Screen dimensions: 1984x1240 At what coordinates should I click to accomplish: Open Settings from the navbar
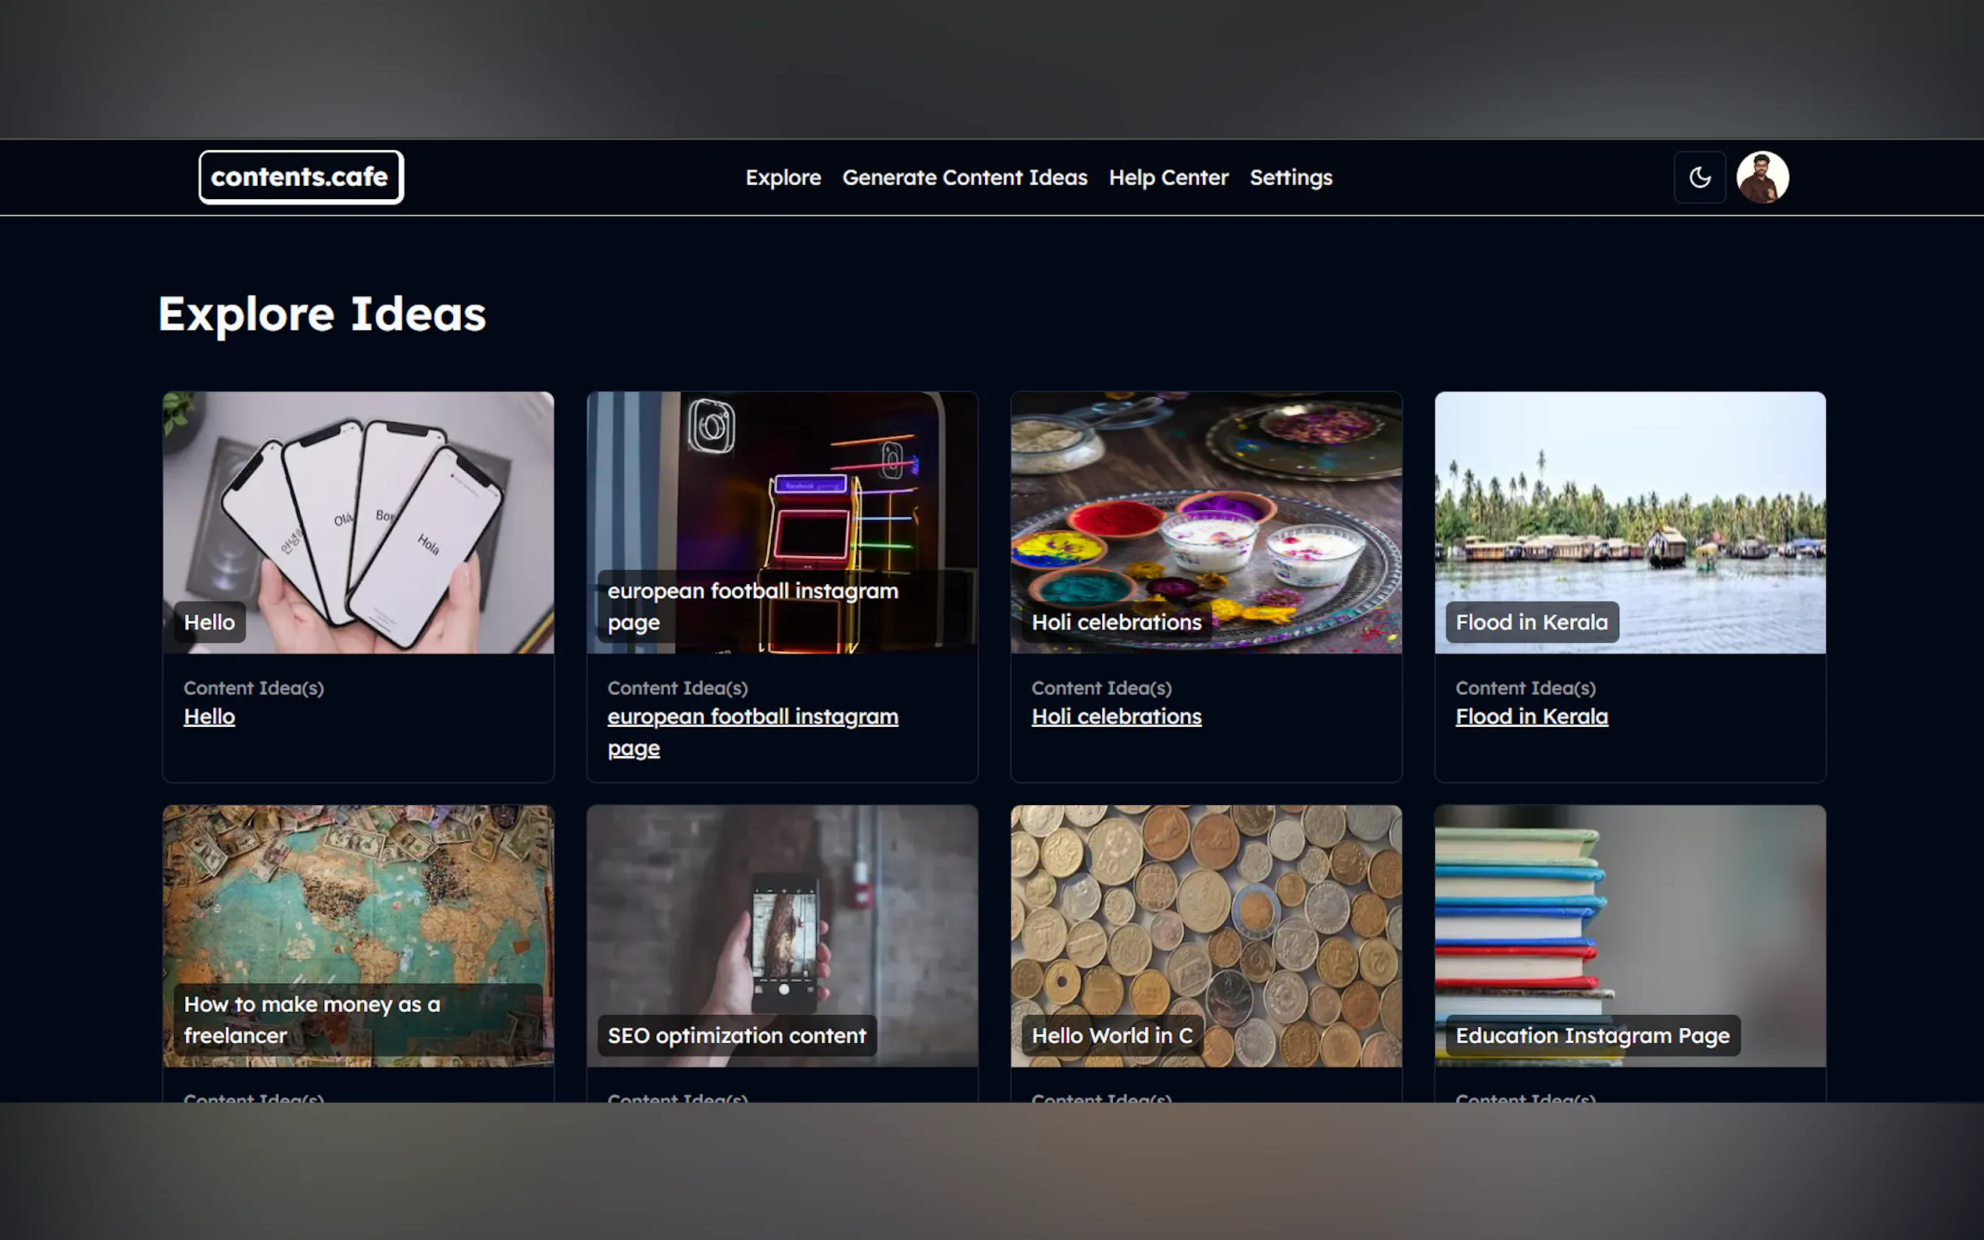click(x=1290, y=177)
